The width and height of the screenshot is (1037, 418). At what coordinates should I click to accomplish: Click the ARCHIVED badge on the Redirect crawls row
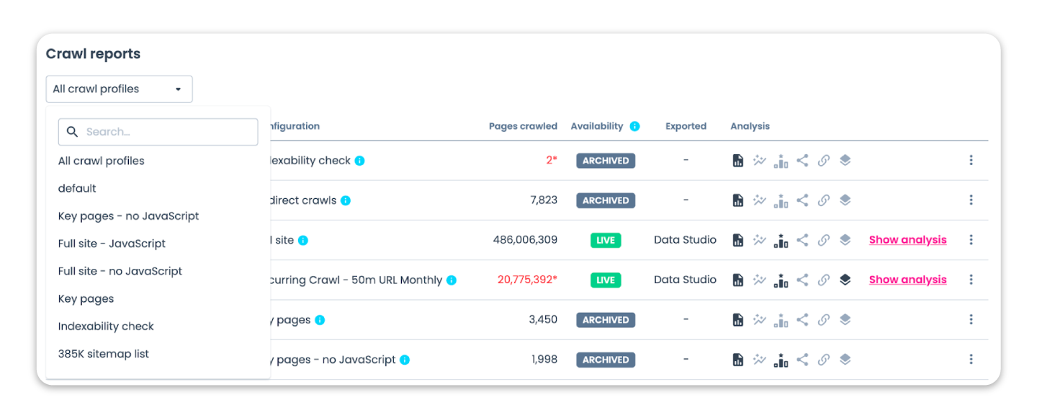605,200
